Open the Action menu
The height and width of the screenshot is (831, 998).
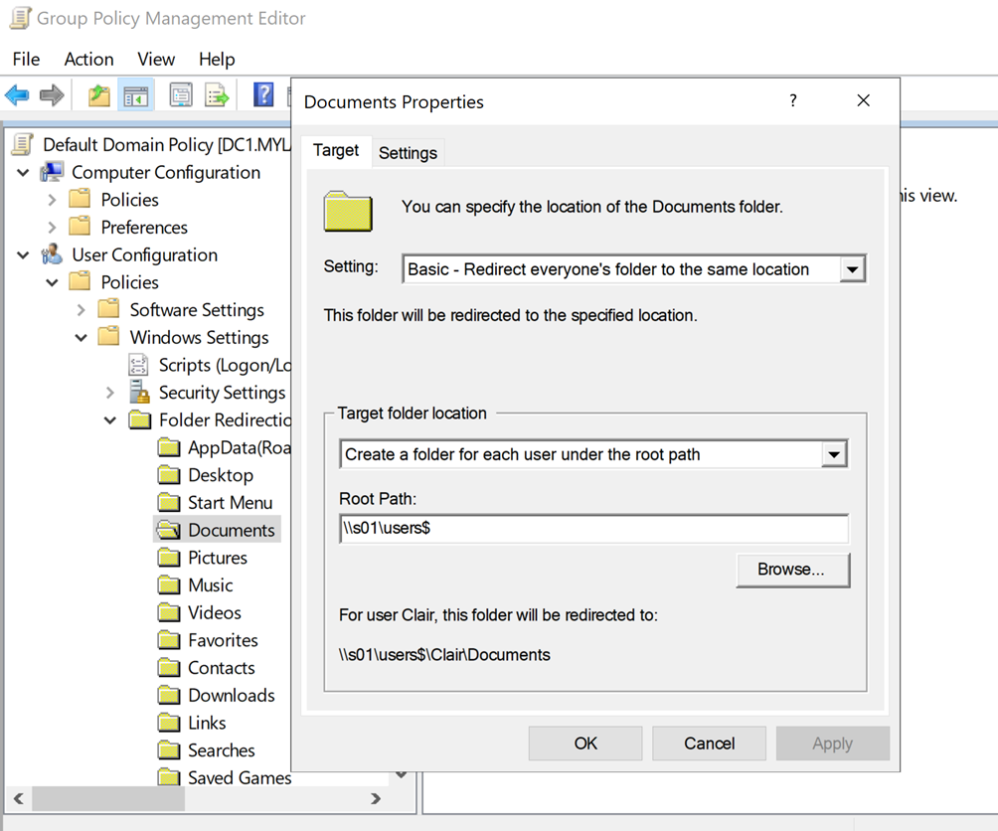pos(88,59)
